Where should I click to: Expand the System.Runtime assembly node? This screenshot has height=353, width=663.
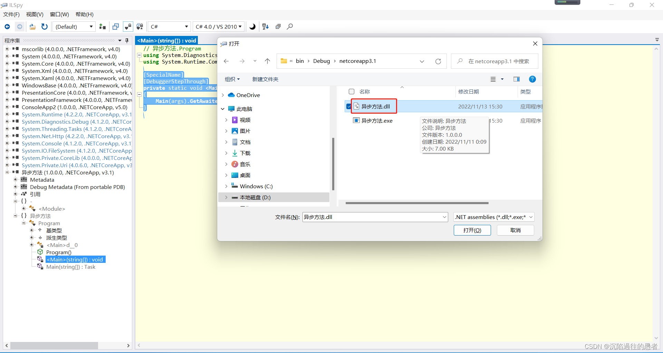coord(7,114)
